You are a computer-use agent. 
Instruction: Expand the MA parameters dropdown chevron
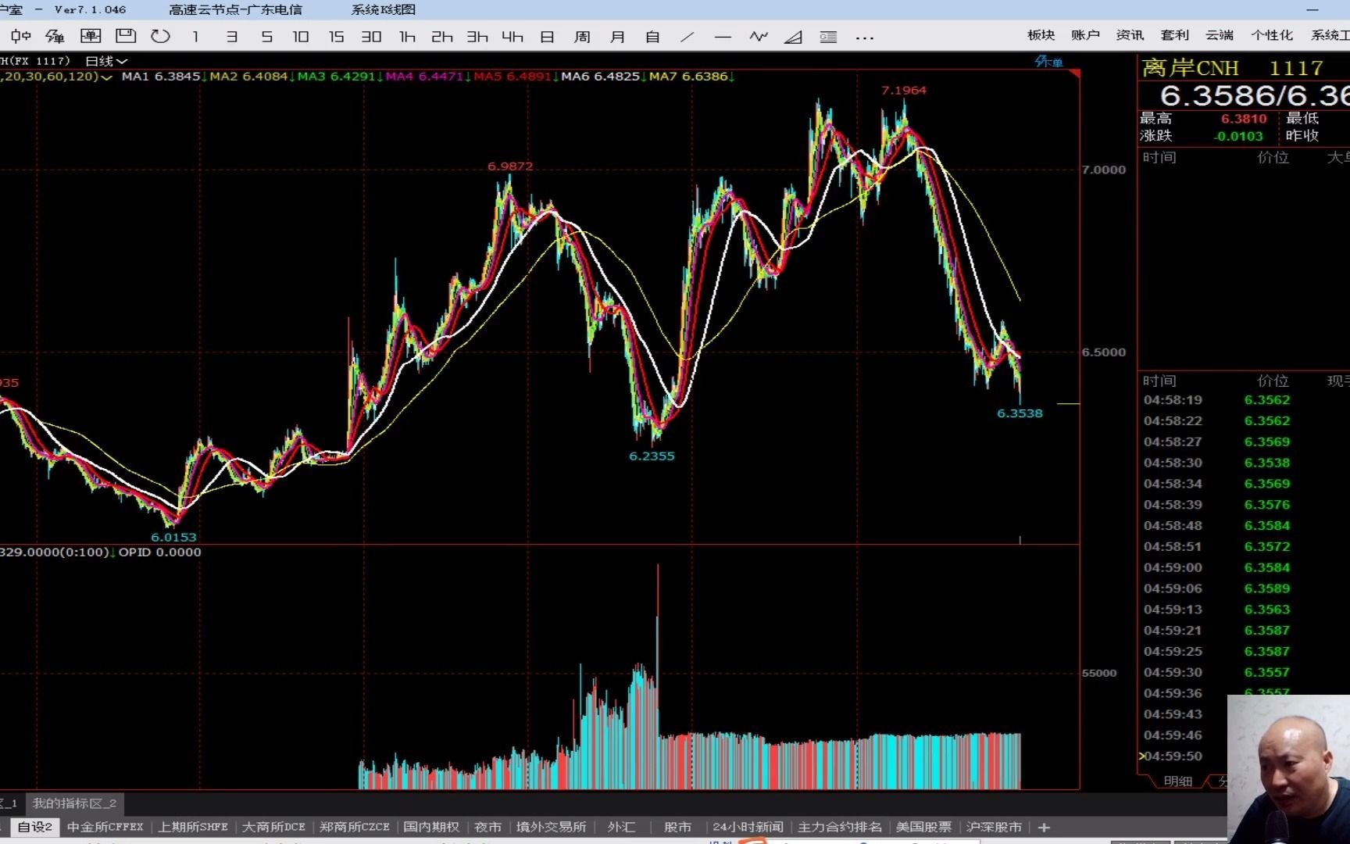(x=106, y=77)
